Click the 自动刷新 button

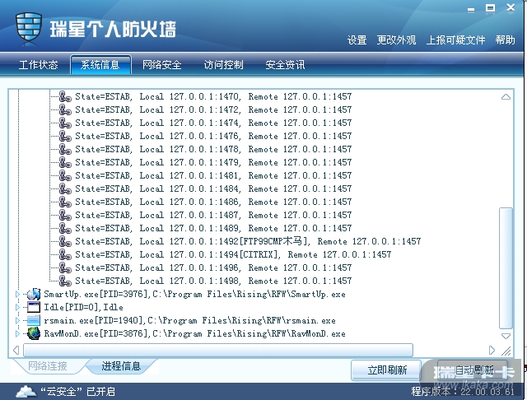(x=473, y=370)
